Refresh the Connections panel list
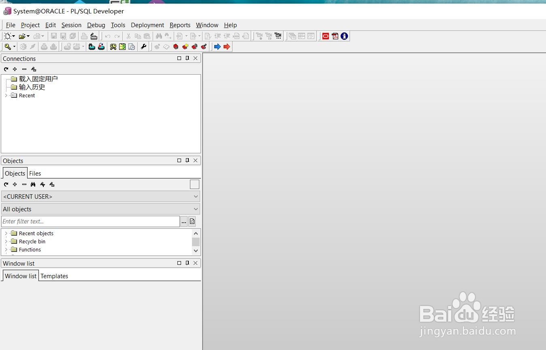The image size is (546, 350). point(6,69)
